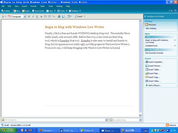Viewport: 178px width, 133px height.
Task: Collapse the Windows Live Writer sidebar chevron
Action: [145, 17]
